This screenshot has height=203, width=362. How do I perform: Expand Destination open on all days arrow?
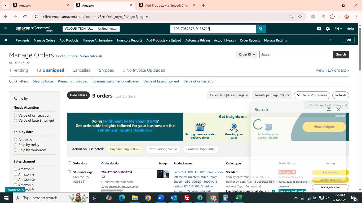coord(268,191)
